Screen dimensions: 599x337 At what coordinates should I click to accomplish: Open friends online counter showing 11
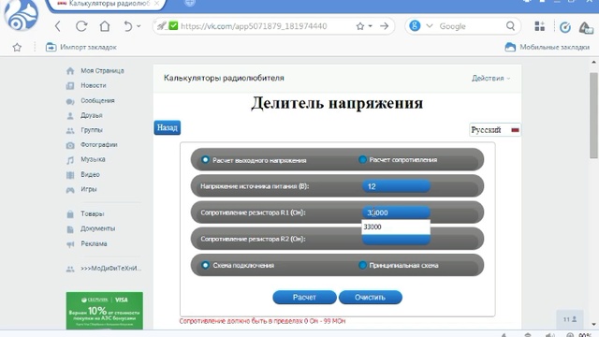(x=570, y=319)
